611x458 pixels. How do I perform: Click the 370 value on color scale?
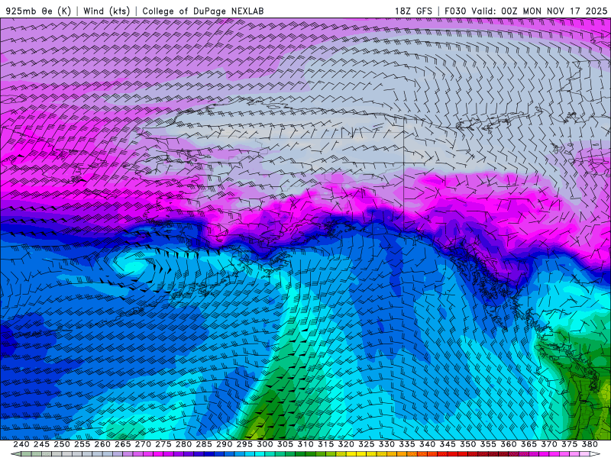pos(548,444)
